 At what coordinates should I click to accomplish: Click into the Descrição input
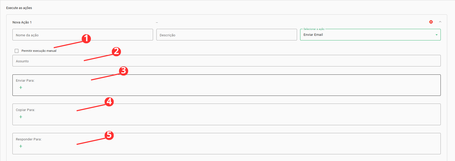(226, 35)
